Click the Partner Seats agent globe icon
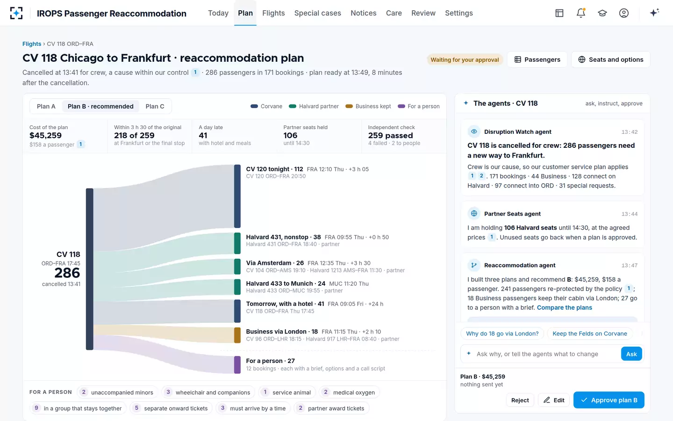Image resolution: width=673 pixels, height=421 pixels. click(x=474, y=214)
